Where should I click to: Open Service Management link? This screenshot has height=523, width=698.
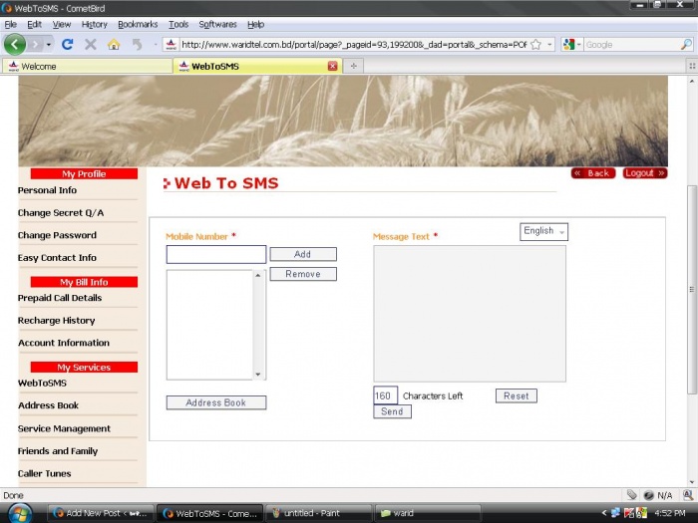64,428
